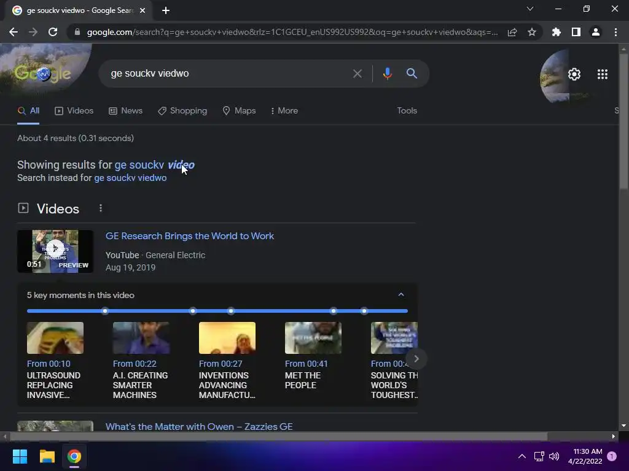Start voice search with microphone
This screenshot has height=471, width=629.
(387, 74)
